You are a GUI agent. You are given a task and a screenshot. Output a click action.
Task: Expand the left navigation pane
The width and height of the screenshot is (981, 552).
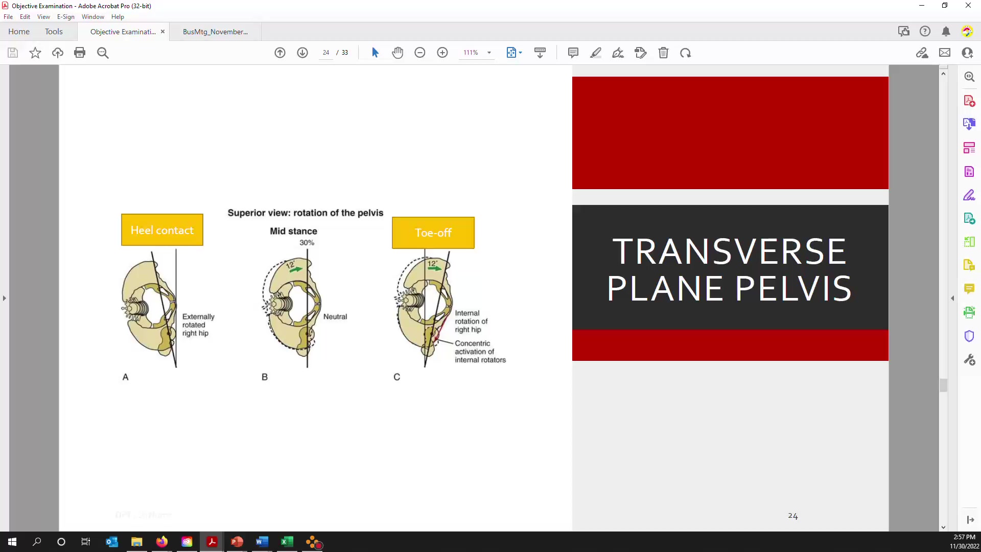tap(4, 298)
